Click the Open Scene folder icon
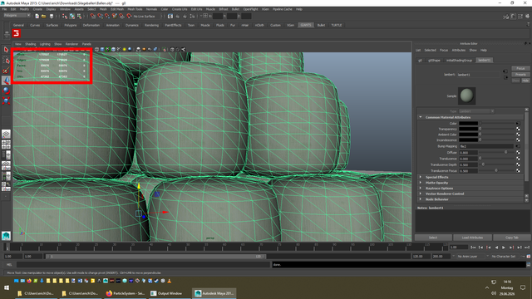 click(44, 16)
